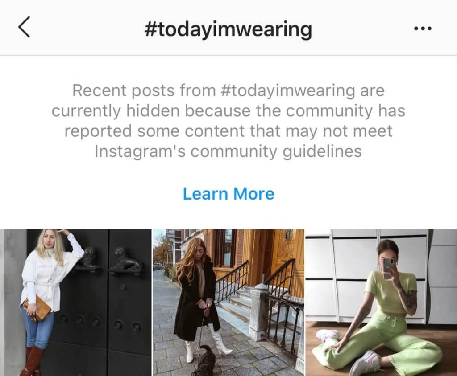Screen dimensions: 457x376
Task: Tap the #todayimwearing page title
Action: pyautogui.click(x=228, y=30)
